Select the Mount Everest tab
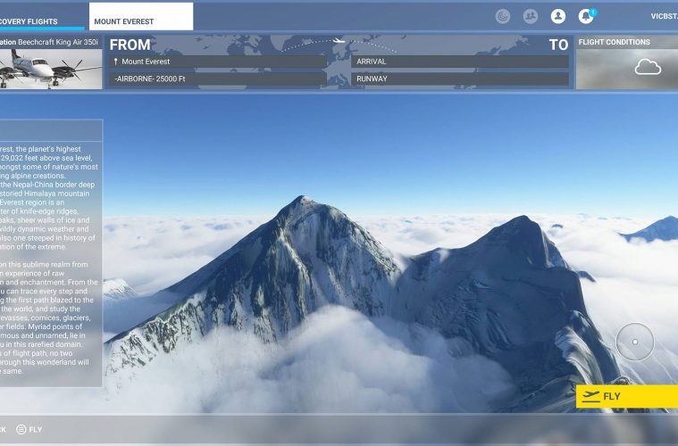Screen dimensions: 678x446 click(x=141, y=17)
